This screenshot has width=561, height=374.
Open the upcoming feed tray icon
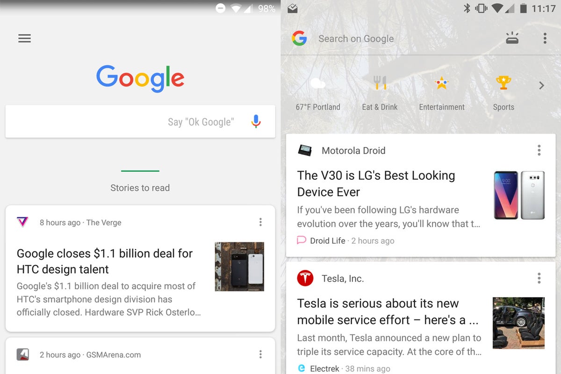pyautogui.click(x=512, y=38)
